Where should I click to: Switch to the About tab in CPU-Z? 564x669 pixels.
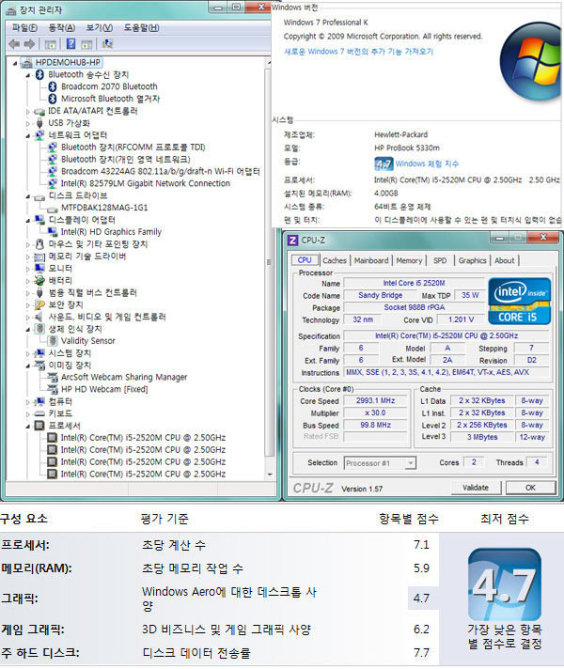(504, 260)
